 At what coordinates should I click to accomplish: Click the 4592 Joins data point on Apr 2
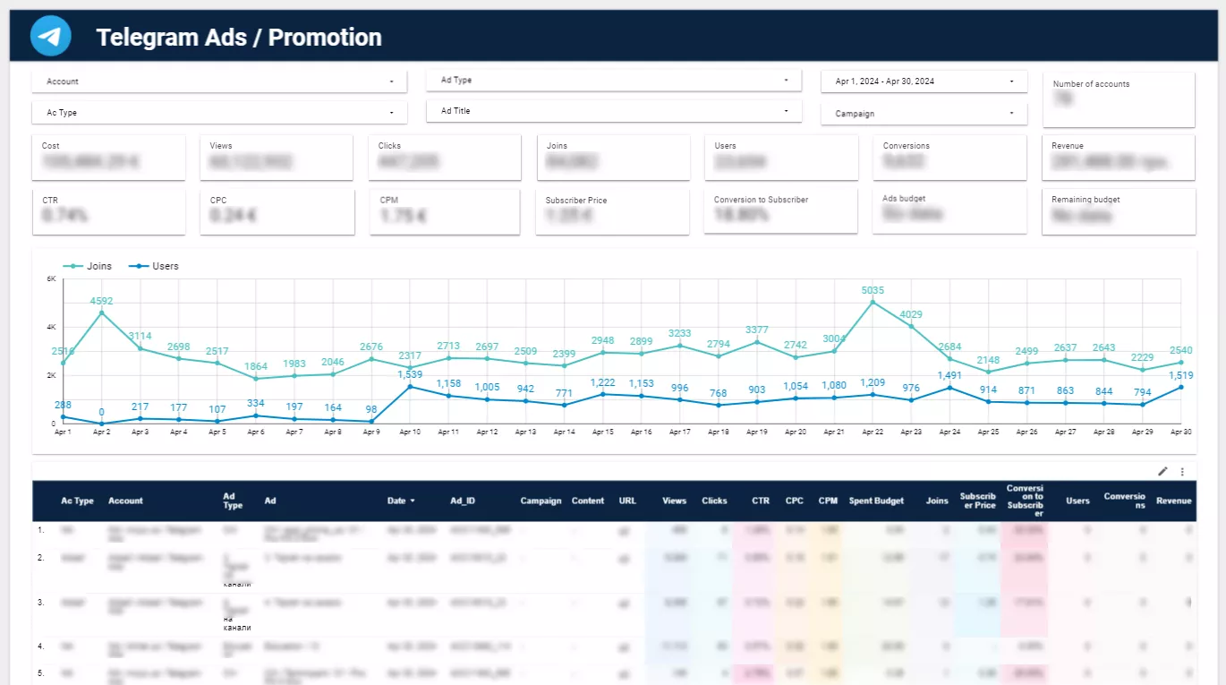coord(101,313)
